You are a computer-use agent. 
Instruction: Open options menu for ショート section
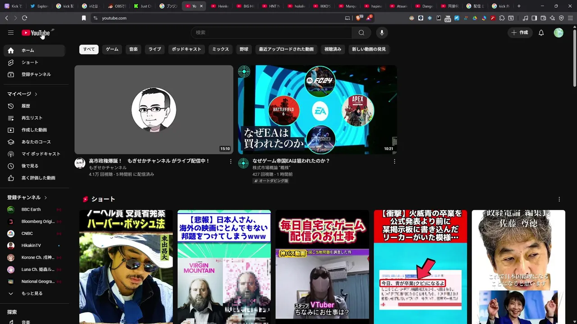pos(559,199)
